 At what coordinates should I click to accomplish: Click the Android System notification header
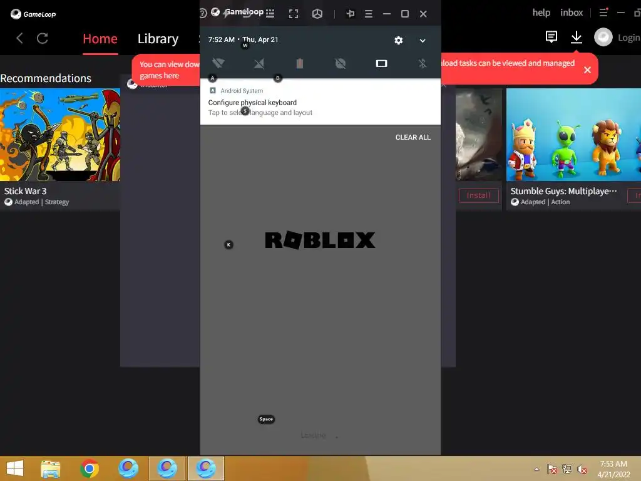tap(236, 91)
